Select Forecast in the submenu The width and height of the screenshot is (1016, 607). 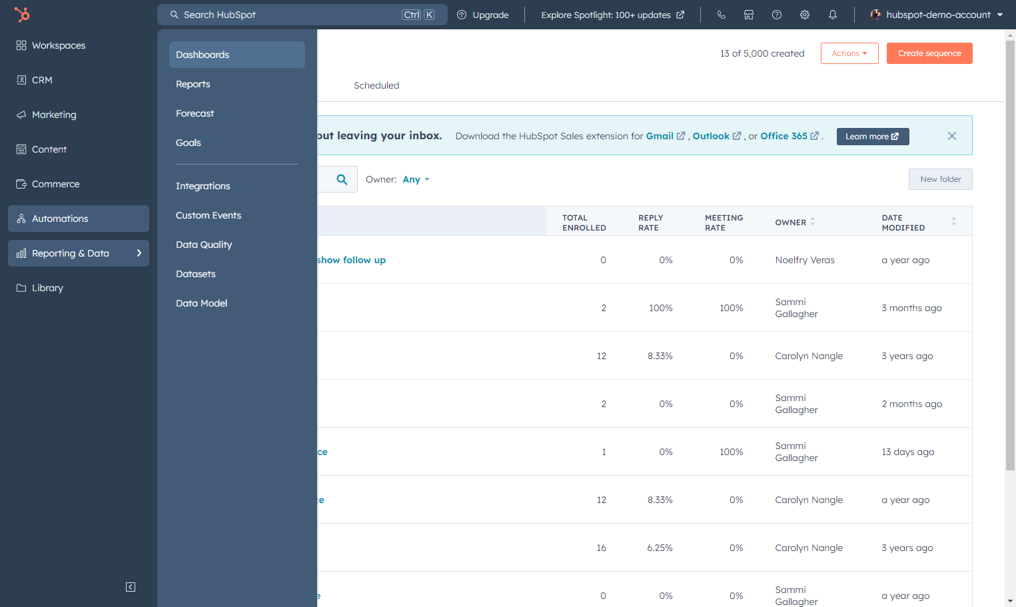237,113
